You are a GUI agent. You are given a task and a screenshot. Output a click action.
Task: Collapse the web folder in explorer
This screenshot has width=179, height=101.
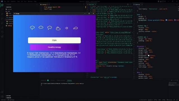tap(9, 11)
